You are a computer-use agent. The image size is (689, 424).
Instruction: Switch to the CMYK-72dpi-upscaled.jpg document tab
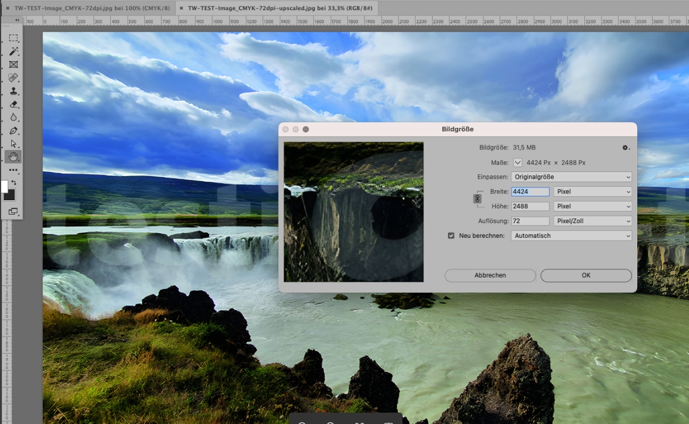coord(279,8)
